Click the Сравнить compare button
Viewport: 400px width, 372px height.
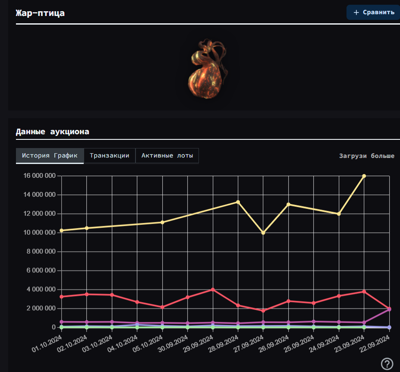coord(373,12)
